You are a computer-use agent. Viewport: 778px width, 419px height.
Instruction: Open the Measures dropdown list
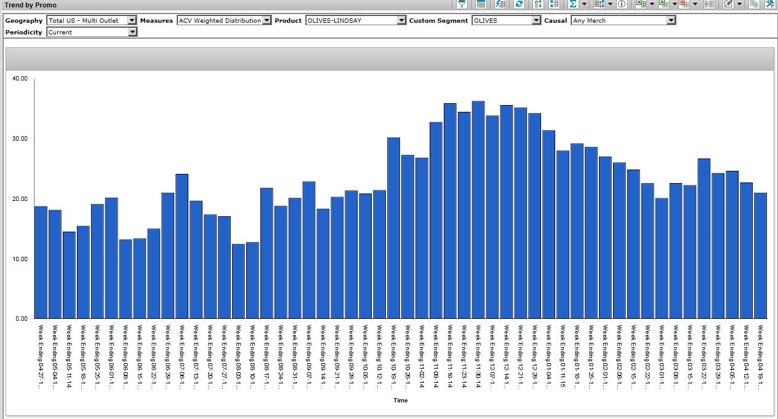point(267,20)
